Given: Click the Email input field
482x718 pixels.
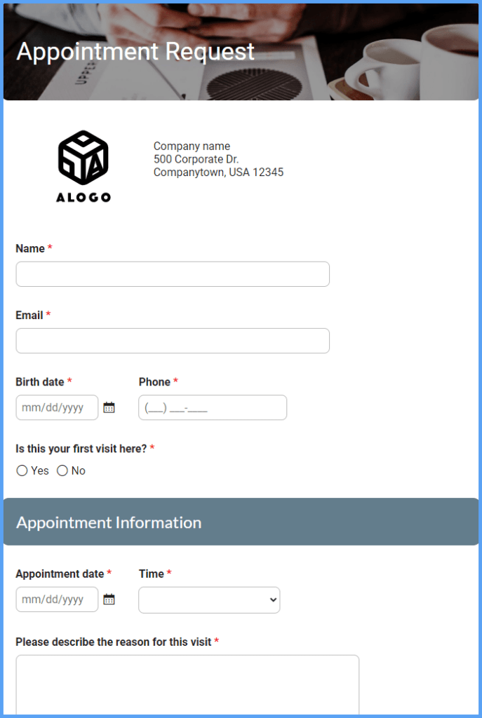Looking at the screenshot, I should click(172, 340).
